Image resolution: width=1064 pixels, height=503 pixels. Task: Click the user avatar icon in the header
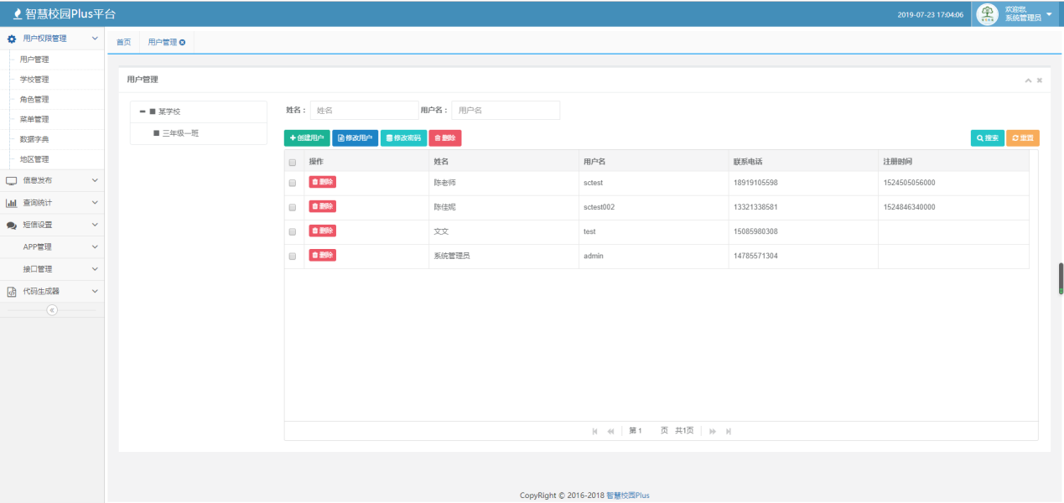(988, 14)
